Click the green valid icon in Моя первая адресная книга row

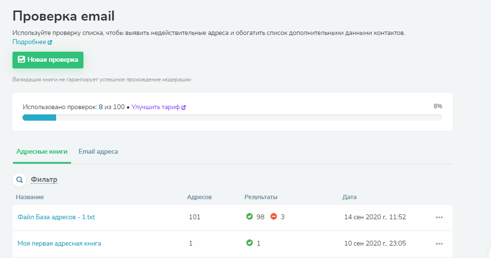point(249,243)
